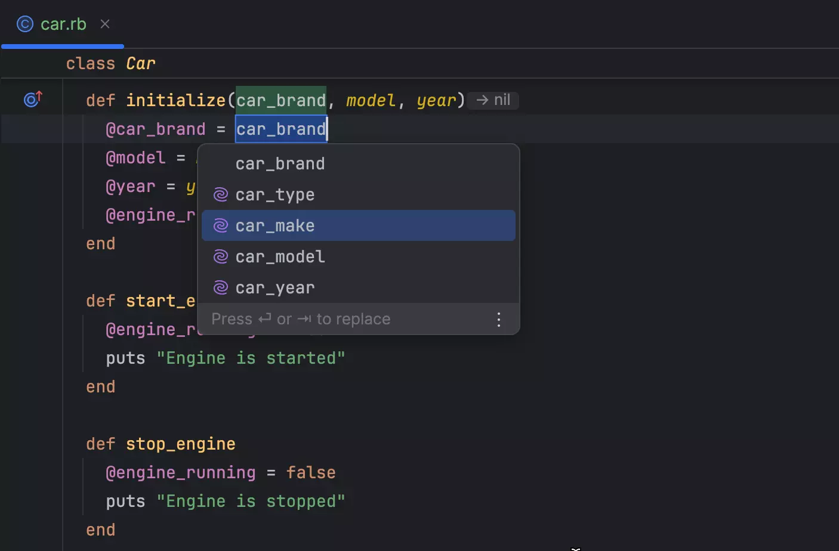Click the AI swirl icon beside car_make suggestion
Image resolution: width=839 pixels, height=551 pixels.
click(220, 225)
